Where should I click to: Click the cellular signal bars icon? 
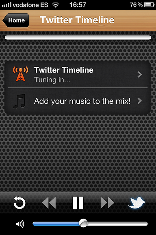[6, 5]
